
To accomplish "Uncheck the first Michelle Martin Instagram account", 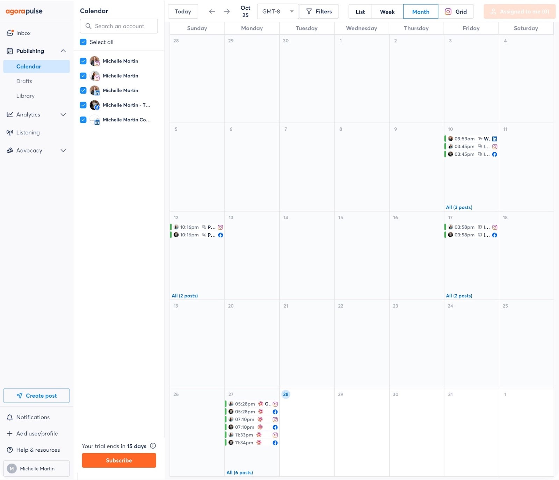I will pos(83,61).
